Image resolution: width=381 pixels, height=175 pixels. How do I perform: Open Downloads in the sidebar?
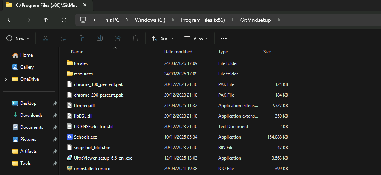[31, 115]
